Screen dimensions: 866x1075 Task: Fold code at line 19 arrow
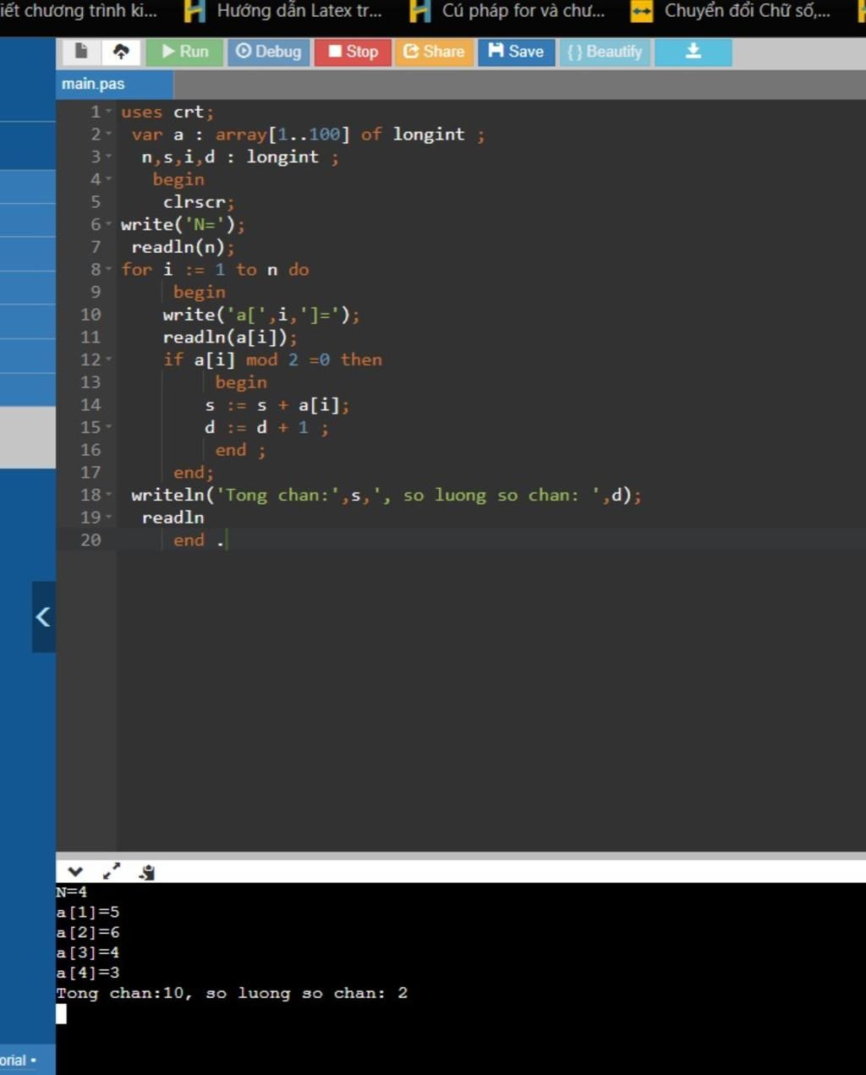coord(108,518)
